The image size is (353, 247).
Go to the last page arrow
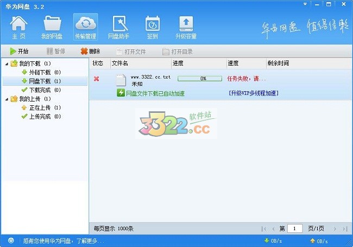pos(345,229)
